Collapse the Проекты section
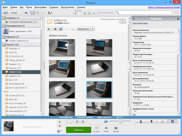 pyautogui.click(x=4, y=37)
